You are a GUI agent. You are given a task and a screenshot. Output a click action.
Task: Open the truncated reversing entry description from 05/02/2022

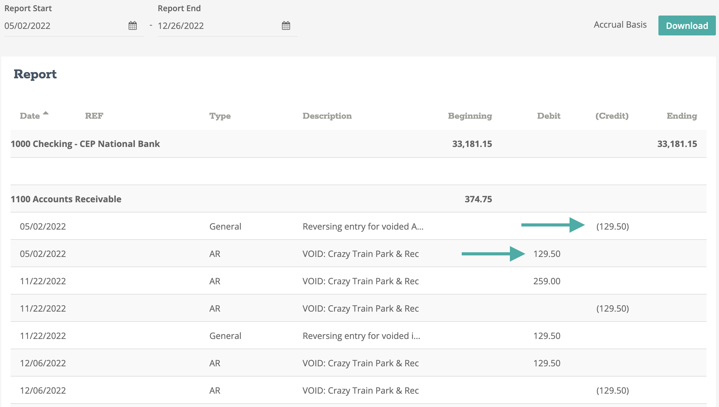tap(363, 226)
